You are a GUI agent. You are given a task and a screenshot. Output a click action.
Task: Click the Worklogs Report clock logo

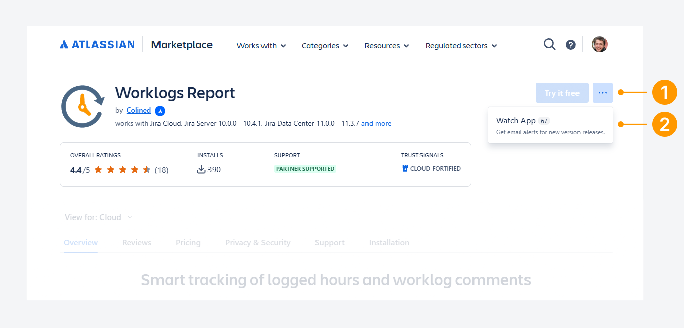(83, 106)
